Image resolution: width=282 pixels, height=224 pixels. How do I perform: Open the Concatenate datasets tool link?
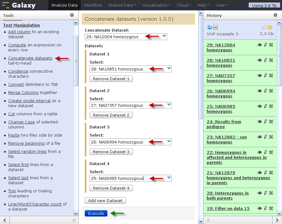point(30,58)
